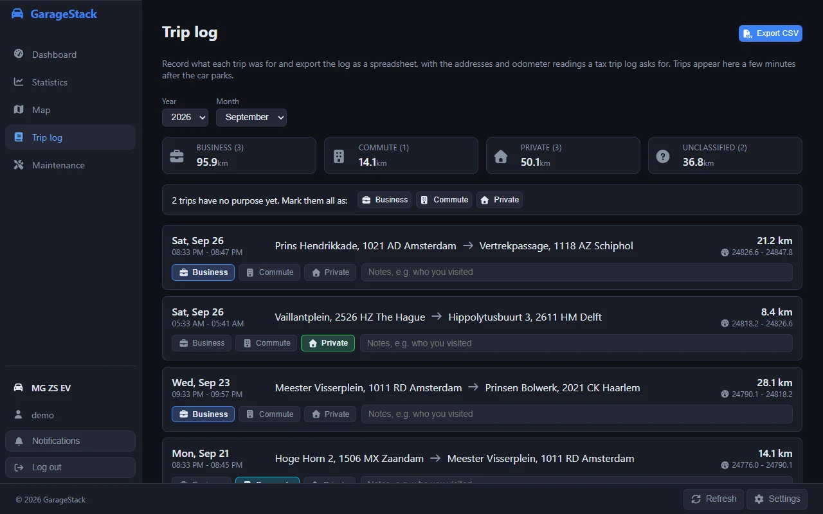Toggle Business for Schiphol trip

203,272
